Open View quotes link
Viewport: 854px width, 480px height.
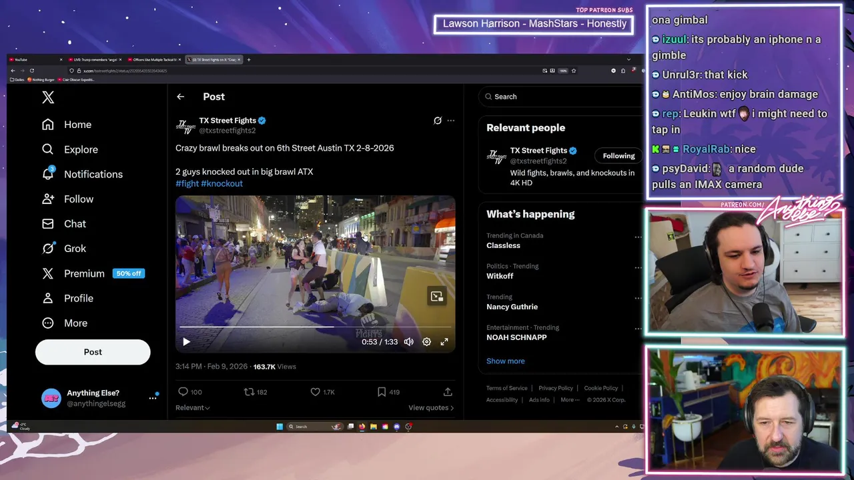tap(431, 407)
